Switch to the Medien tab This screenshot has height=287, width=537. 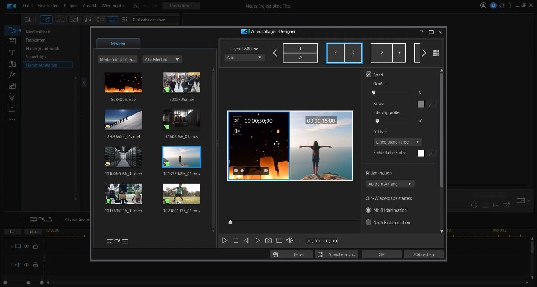(x=118, y=43)
